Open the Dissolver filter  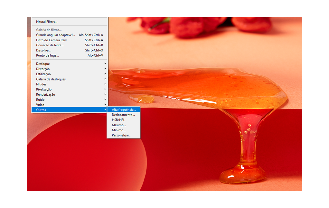coord(70,50)
